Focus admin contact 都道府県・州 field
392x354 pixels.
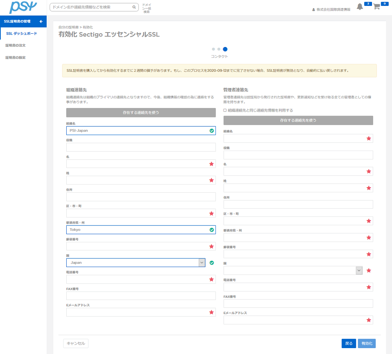point(298,238)
